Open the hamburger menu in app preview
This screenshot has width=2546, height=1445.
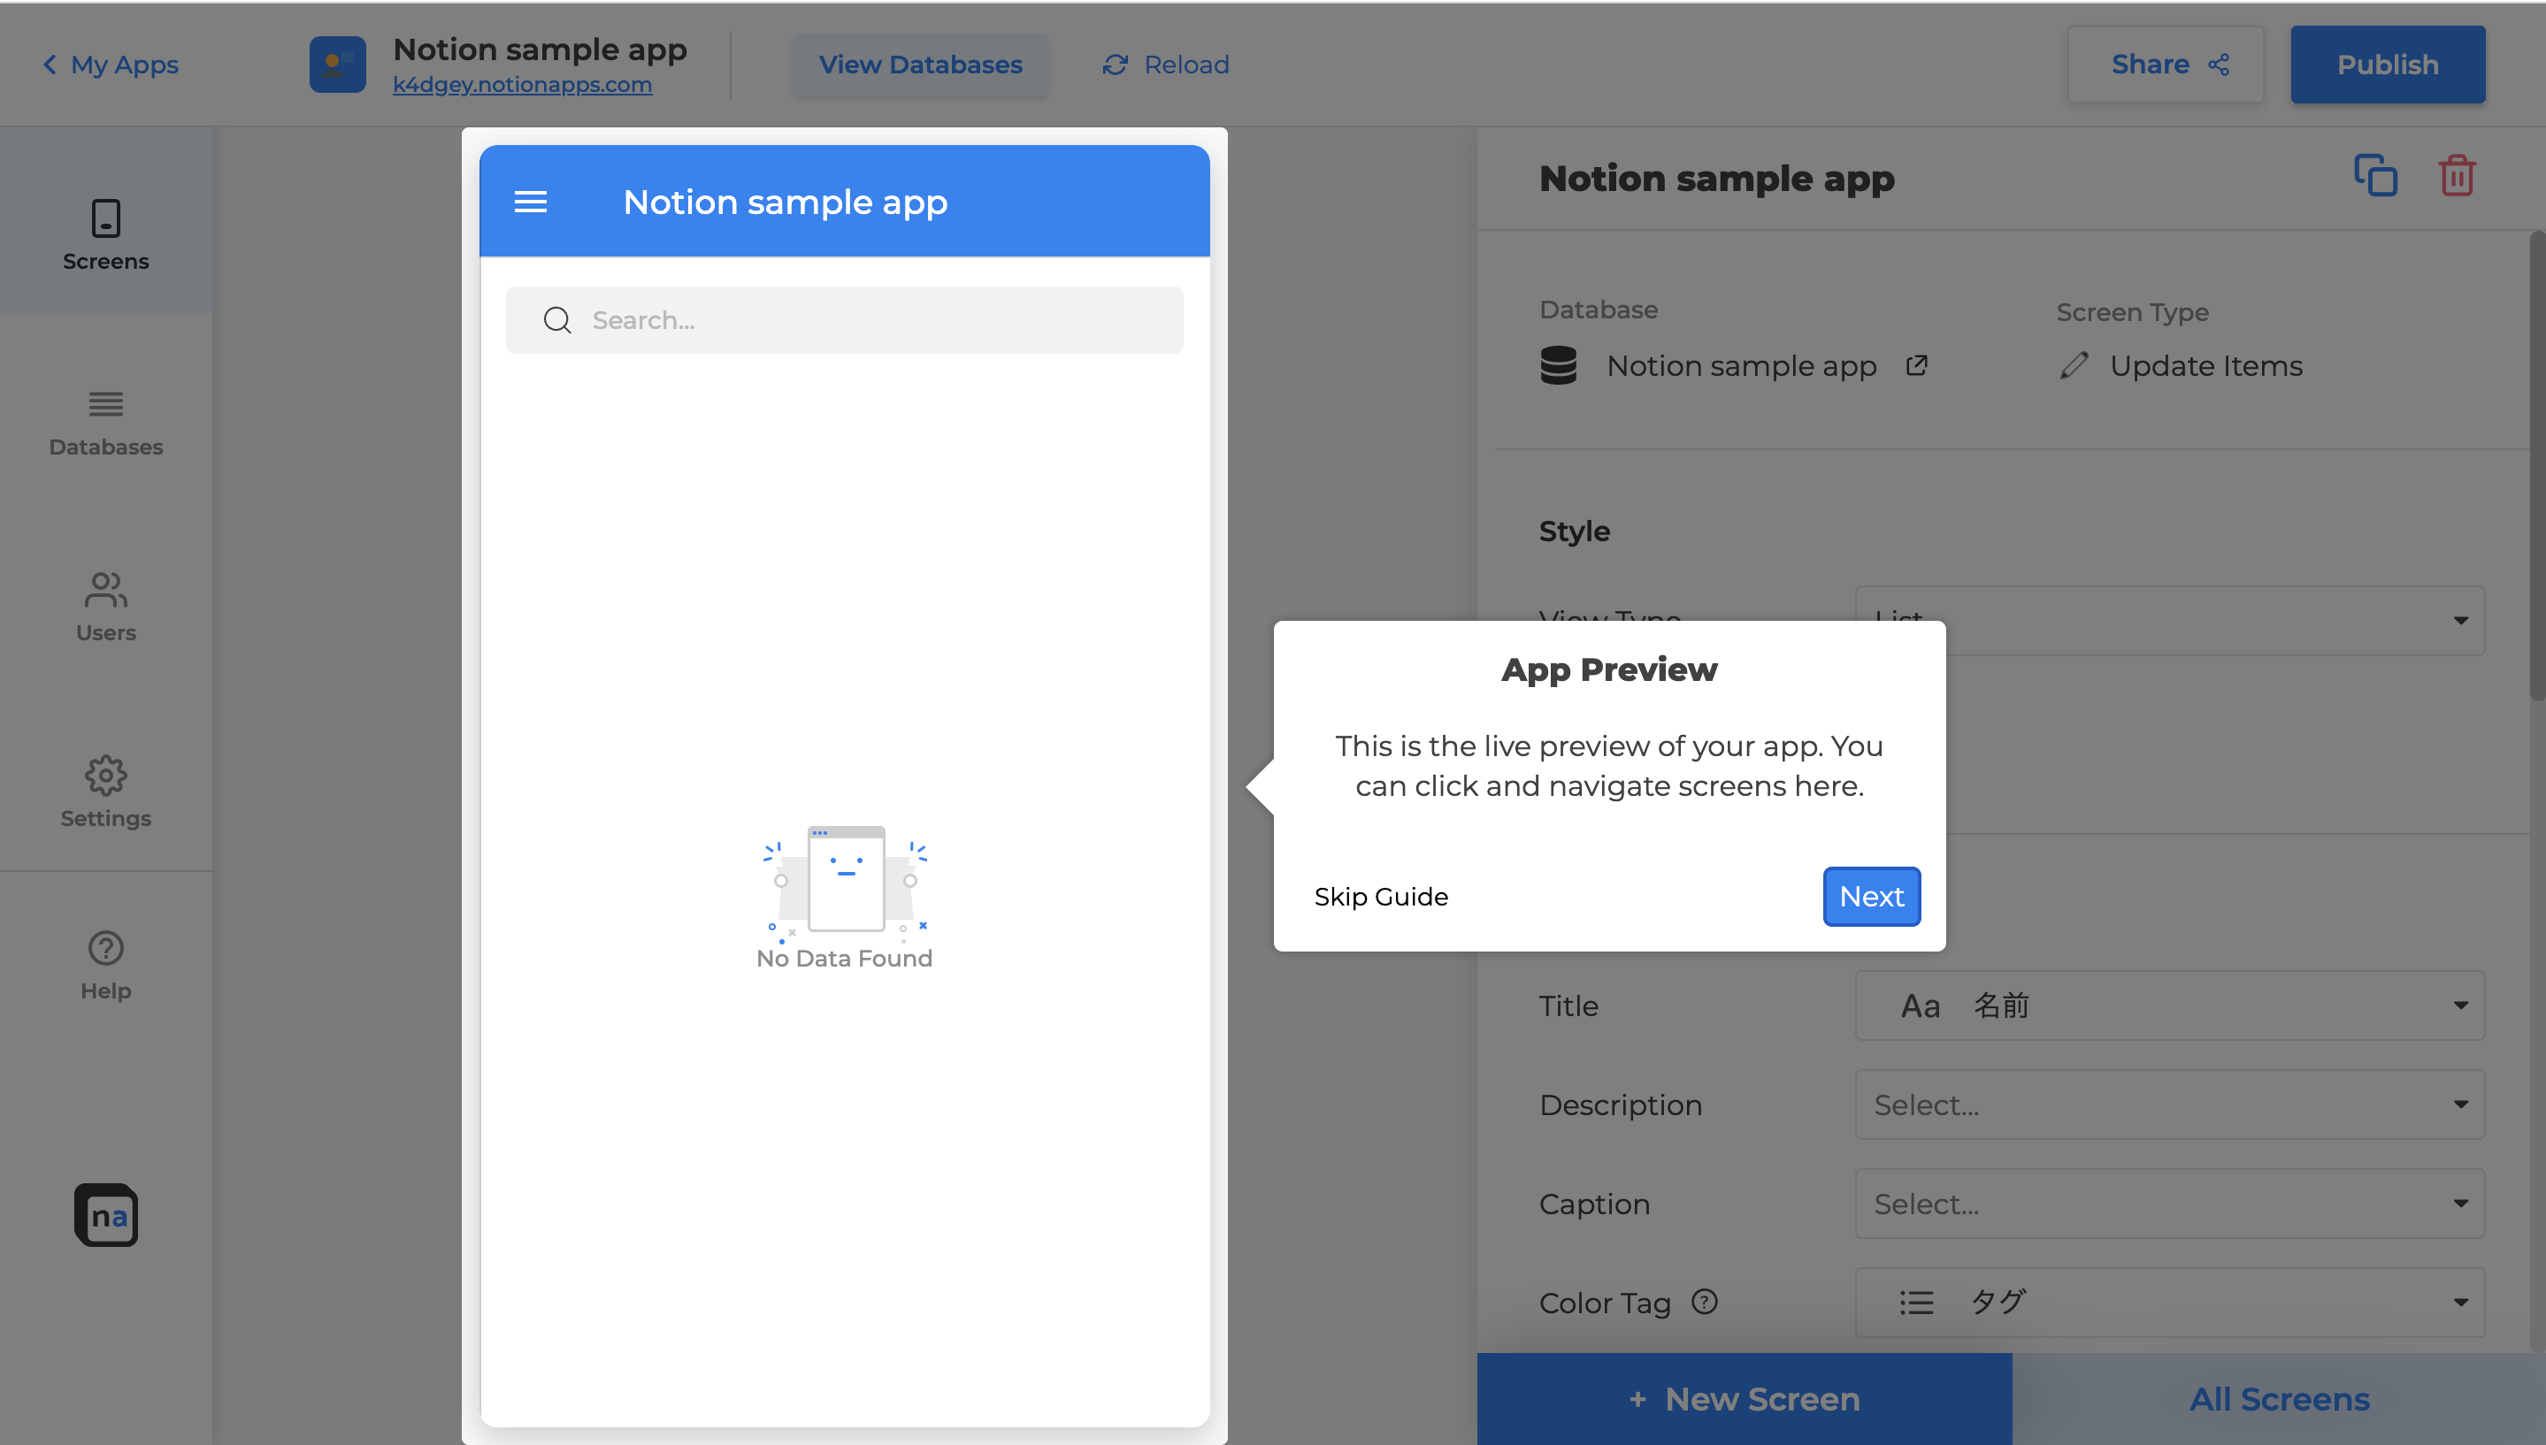coord(530,203)
